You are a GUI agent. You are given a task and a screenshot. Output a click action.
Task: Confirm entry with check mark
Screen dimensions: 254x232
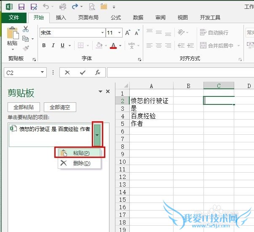pos(83,72)
